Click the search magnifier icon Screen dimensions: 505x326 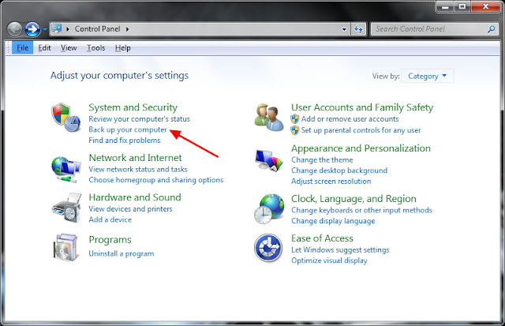[491, 29]
